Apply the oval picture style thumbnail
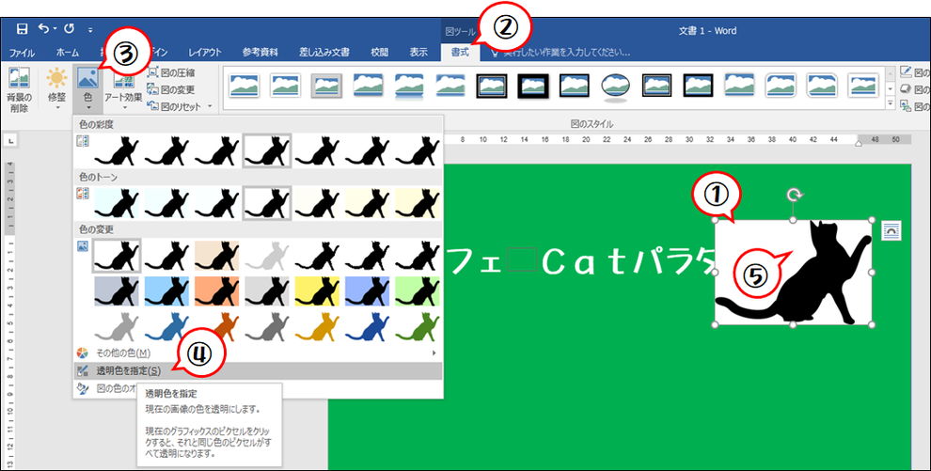 tap(615, 86)
